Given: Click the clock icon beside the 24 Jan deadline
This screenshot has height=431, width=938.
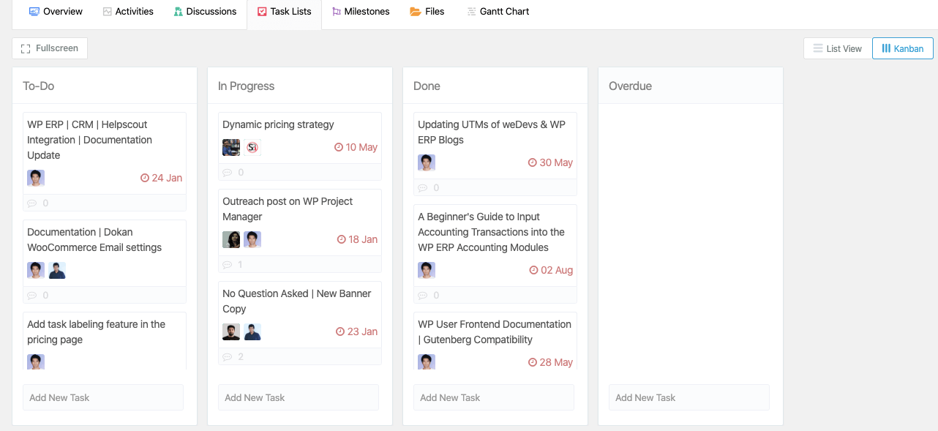Looking at the screenshot, I should [145, 177].
